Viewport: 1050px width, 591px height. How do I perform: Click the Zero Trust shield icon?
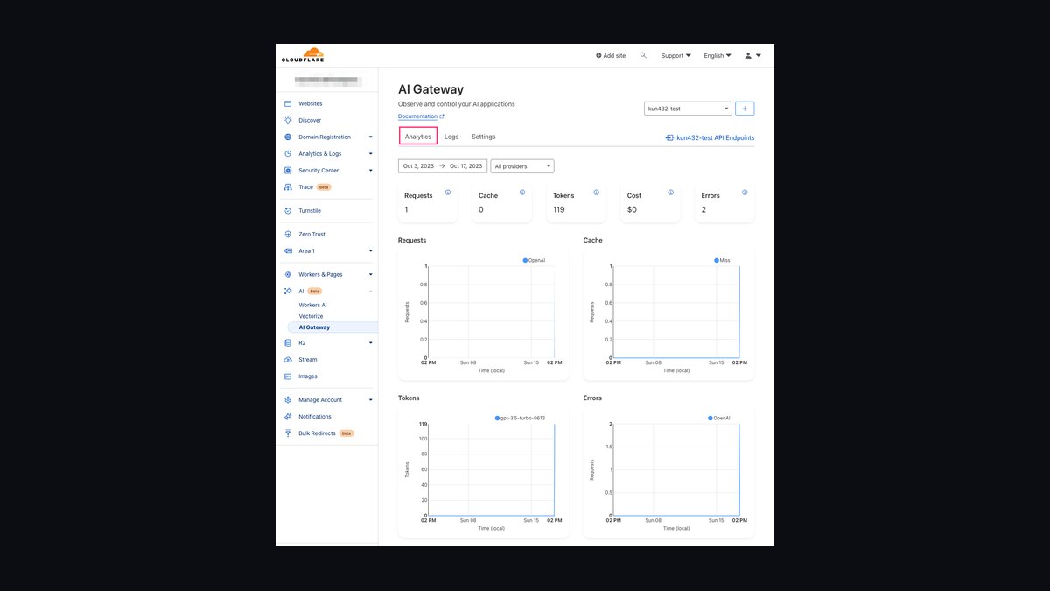coord(288,234)
